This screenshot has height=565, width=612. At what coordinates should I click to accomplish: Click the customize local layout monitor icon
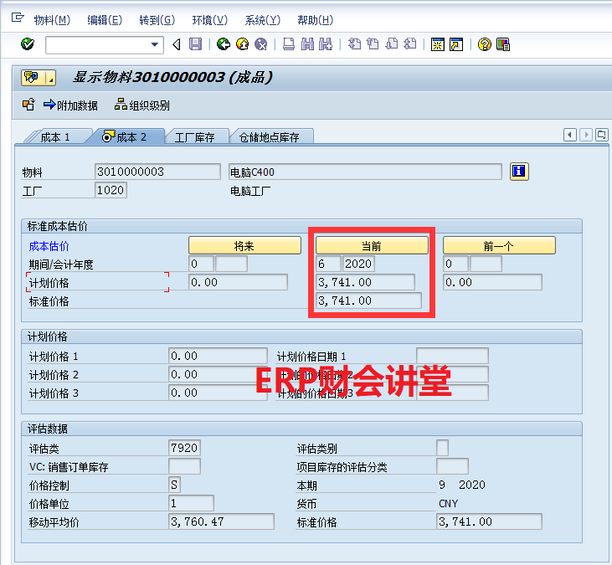click(x=503, y=44)
